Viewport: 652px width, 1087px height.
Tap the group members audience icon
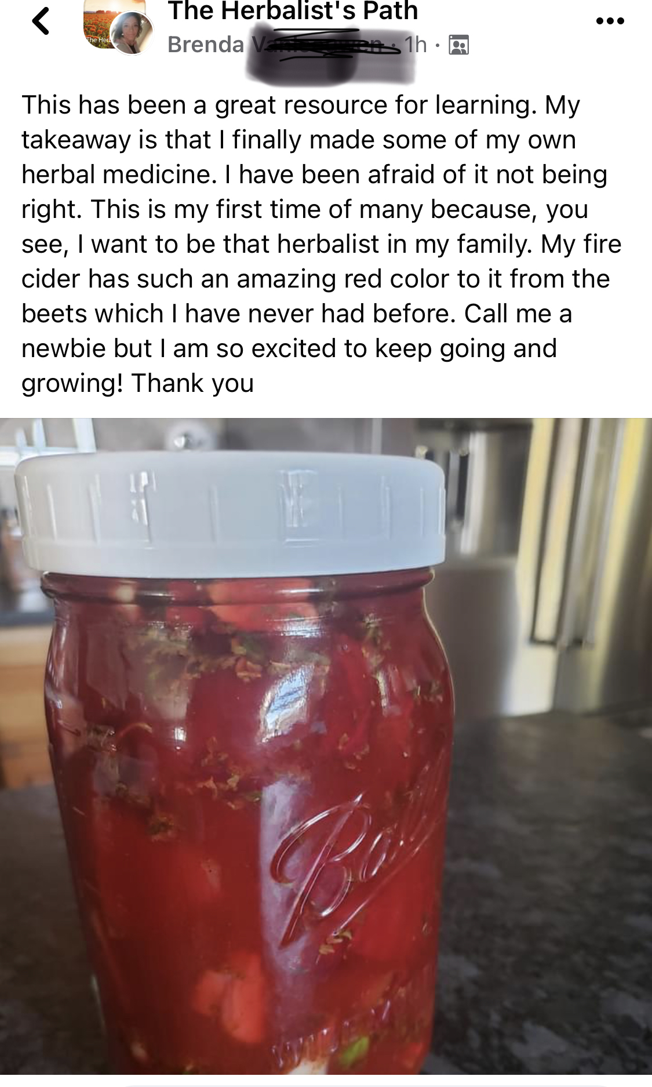[x=459, y=45]
